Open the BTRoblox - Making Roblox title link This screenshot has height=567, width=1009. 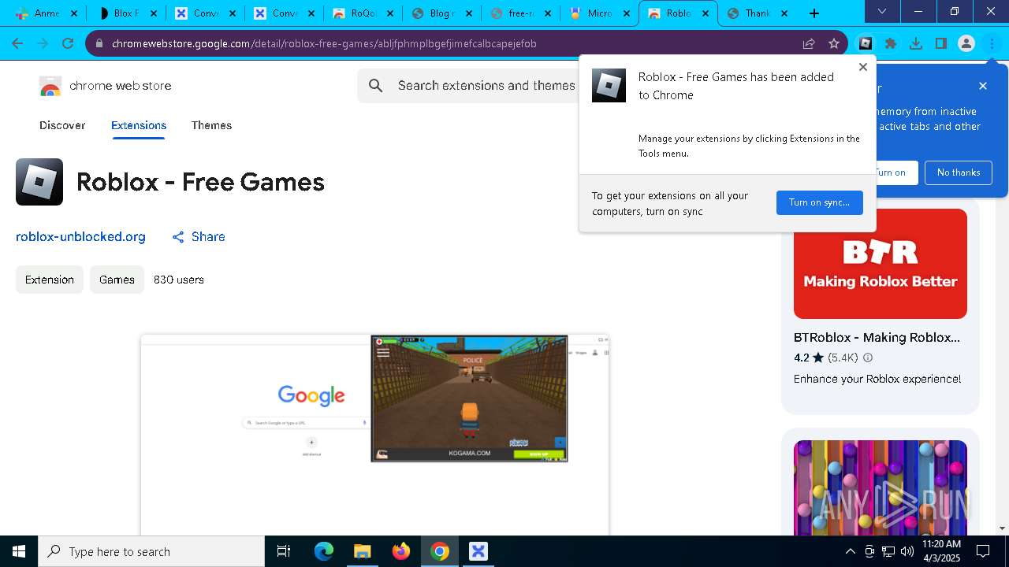[x=877, y=337]
